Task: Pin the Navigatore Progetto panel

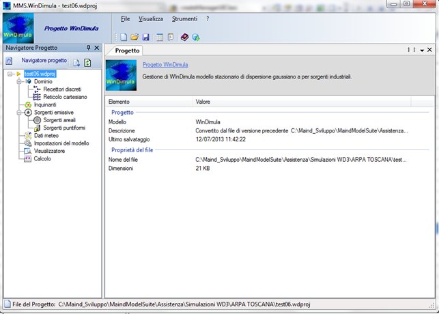Action: pos(89,48)
